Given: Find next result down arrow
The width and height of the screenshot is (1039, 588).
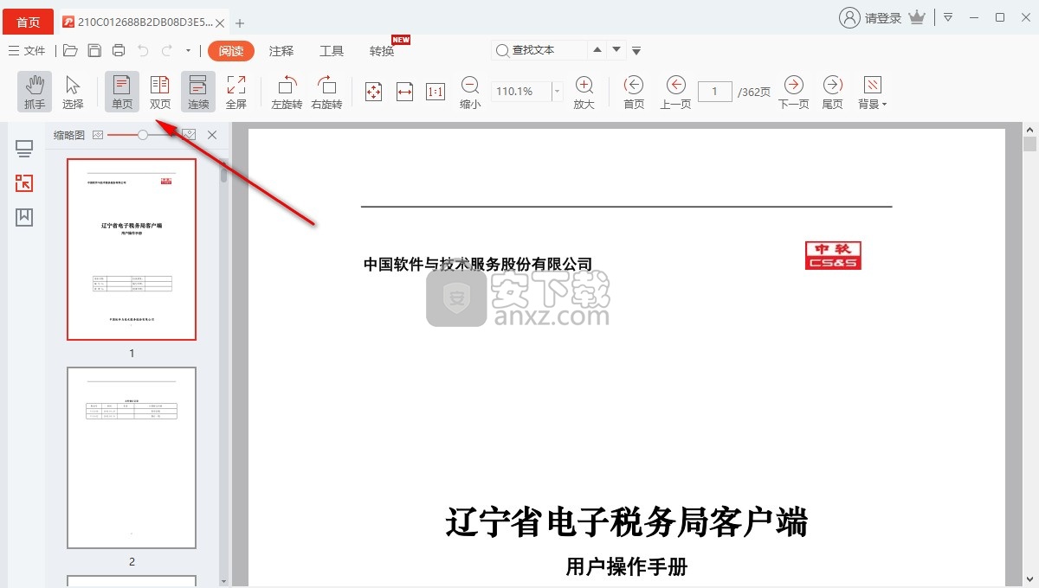Looking at the screenshot, I should (617, 50).
